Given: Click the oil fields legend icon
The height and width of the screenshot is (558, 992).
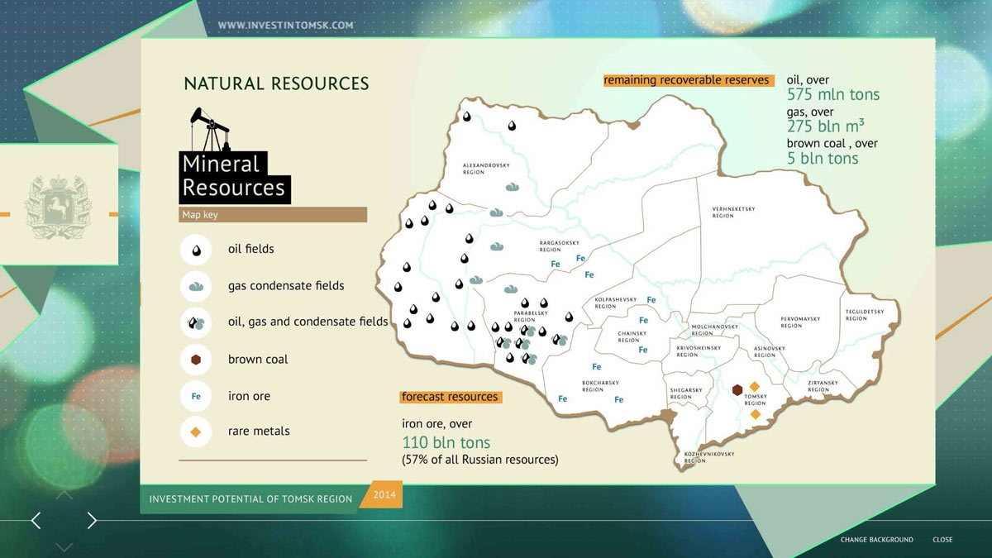Looking at the screenshot, I should (x=196, y=249).
